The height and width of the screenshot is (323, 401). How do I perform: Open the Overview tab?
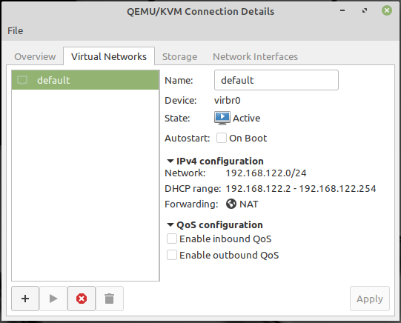pyautogui.click(x=35, y=56)
